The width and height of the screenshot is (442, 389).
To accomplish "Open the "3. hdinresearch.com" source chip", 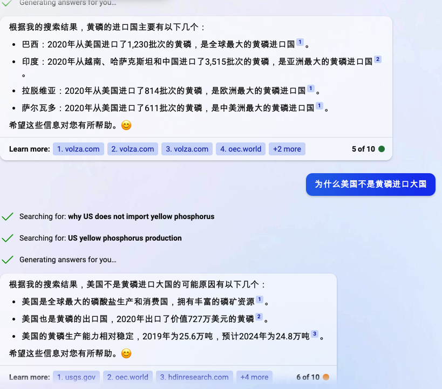I will pyautogui.click(x=194, y=377).
